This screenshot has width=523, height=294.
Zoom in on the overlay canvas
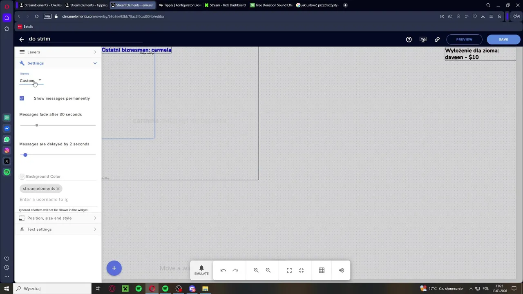coord(256,270)
